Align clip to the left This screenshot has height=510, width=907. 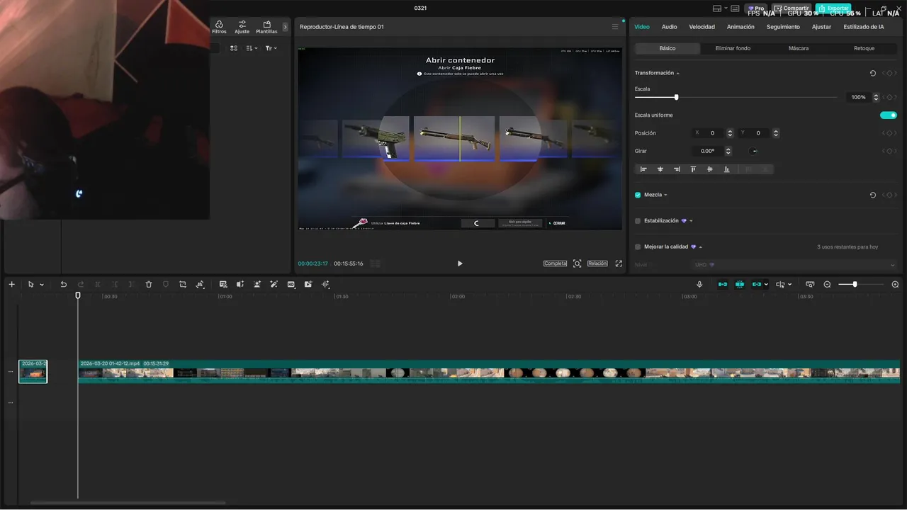click(x=643, y=169)
